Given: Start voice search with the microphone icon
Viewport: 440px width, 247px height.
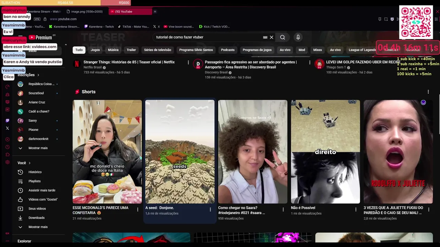Looking at the screenshot, I should 298,37.
